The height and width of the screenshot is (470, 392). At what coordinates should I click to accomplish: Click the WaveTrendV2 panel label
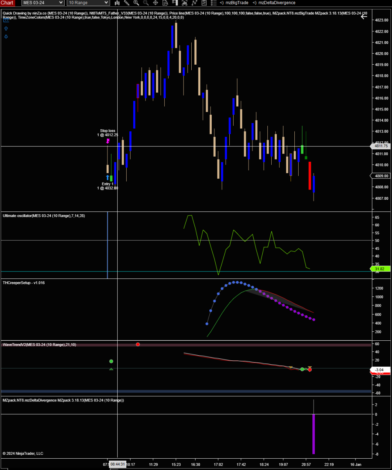[39, 344]
